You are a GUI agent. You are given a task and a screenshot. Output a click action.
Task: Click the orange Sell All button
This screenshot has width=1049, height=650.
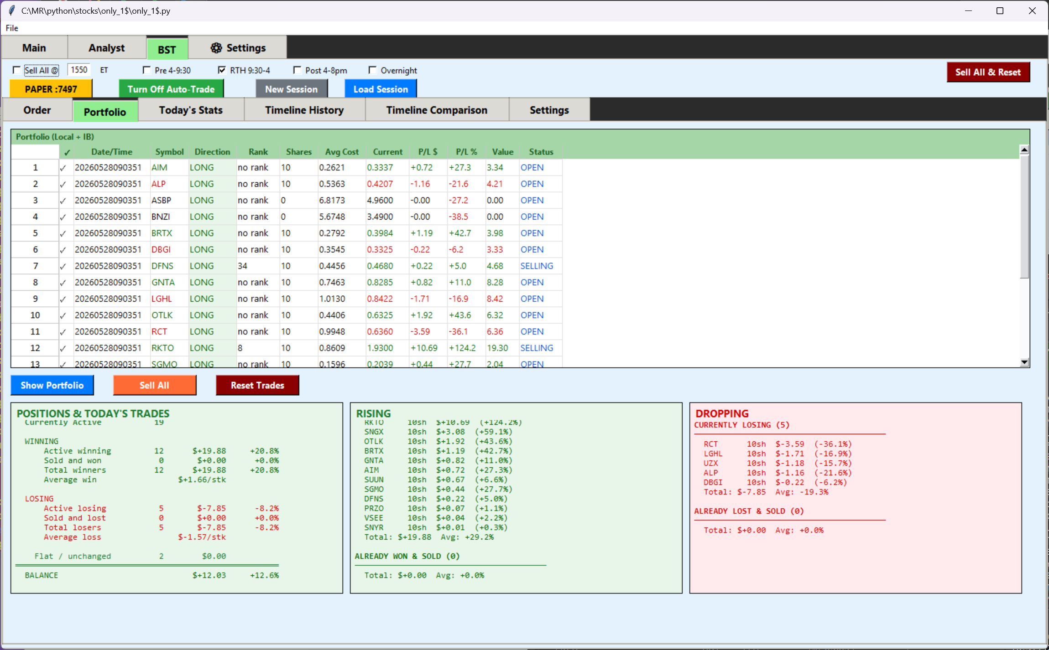pos(154,385)
